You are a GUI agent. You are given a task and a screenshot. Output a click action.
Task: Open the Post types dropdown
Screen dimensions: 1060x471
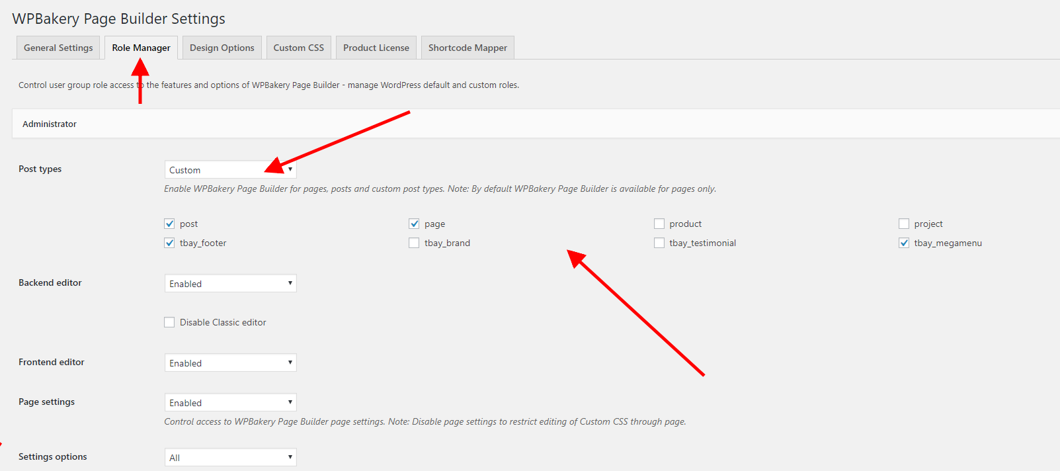tap(230, 170)
